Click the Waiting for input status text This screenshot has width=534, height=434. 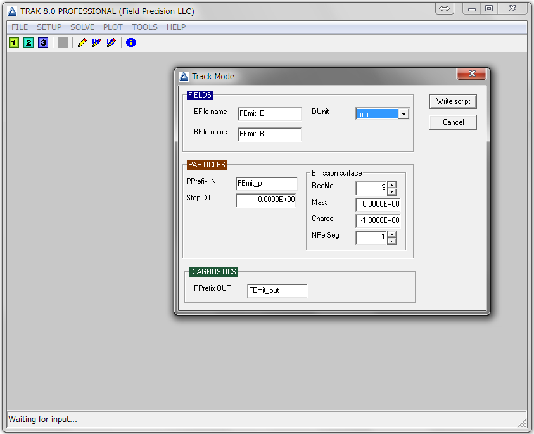[42, 419]
